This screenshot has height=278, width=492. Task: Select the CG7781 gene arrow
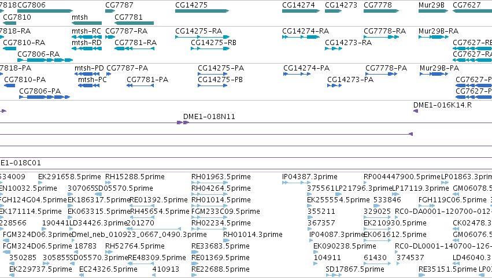click(x=134, y=23)
